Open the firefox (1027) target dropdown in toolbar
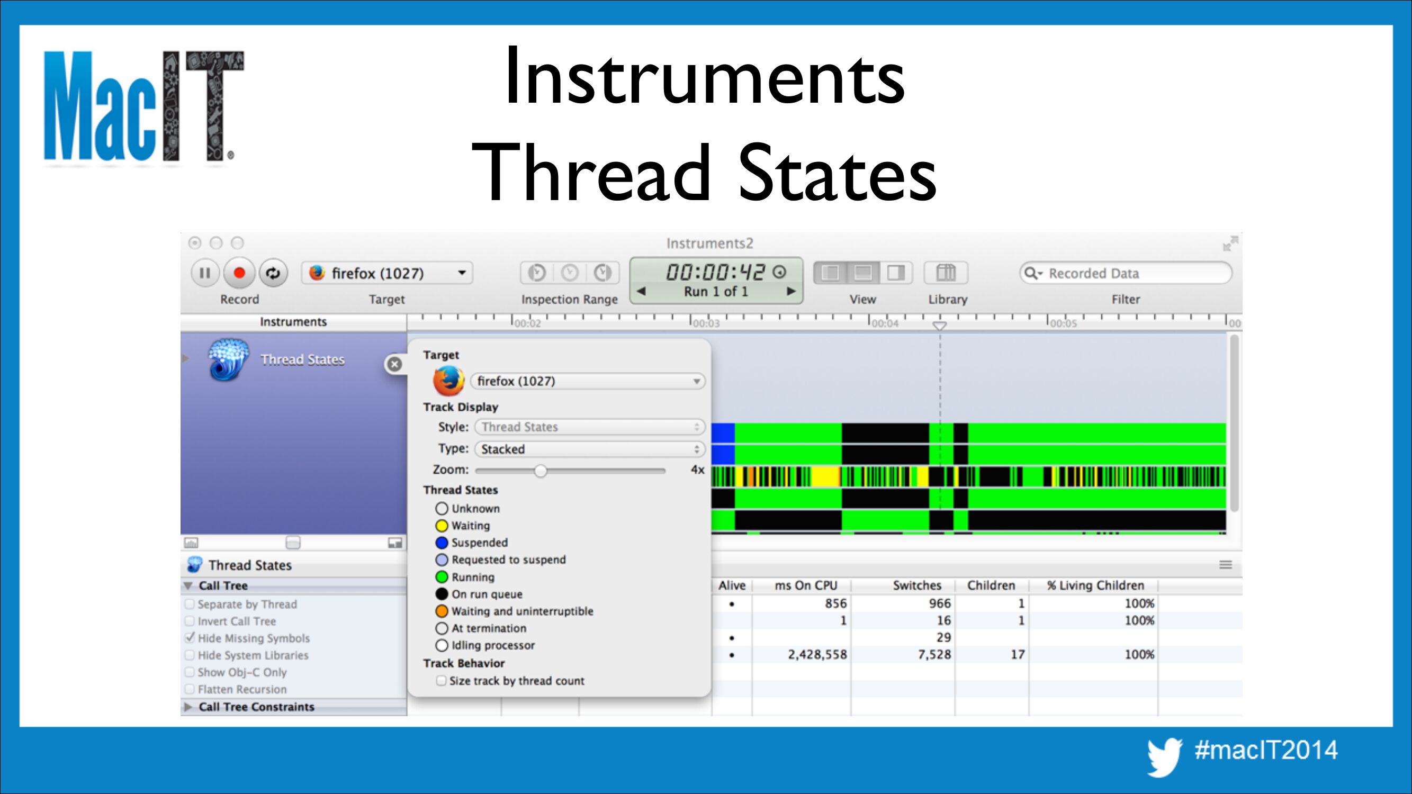The image size is (1412, 794). (387, 273)
